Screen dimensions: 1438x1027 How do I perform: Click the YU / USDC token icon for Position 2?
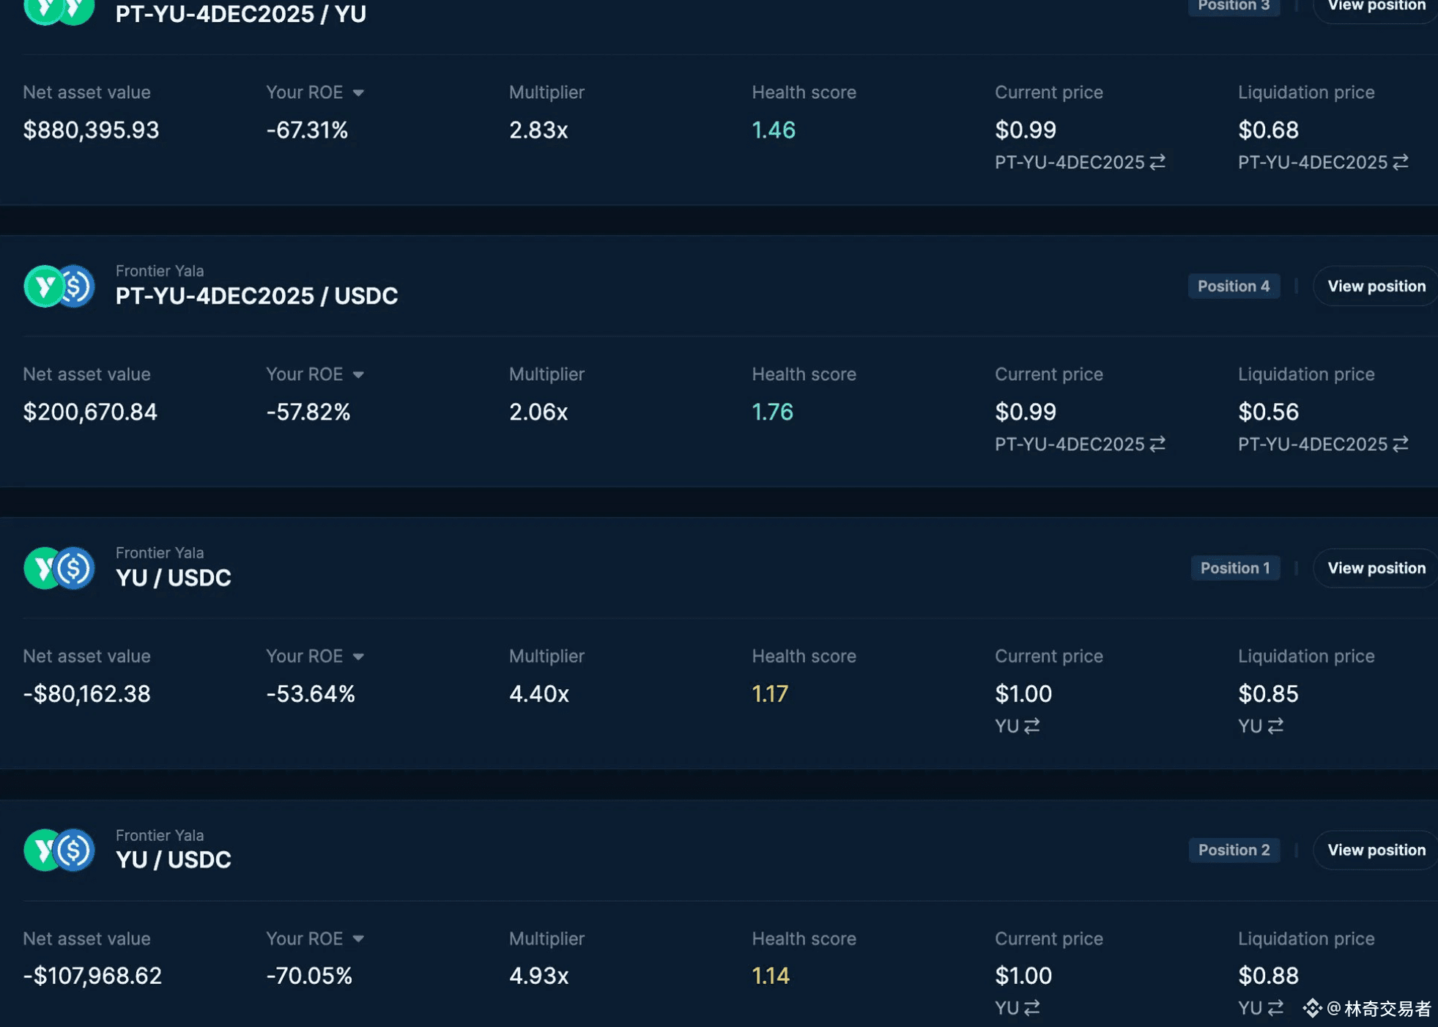59,850
